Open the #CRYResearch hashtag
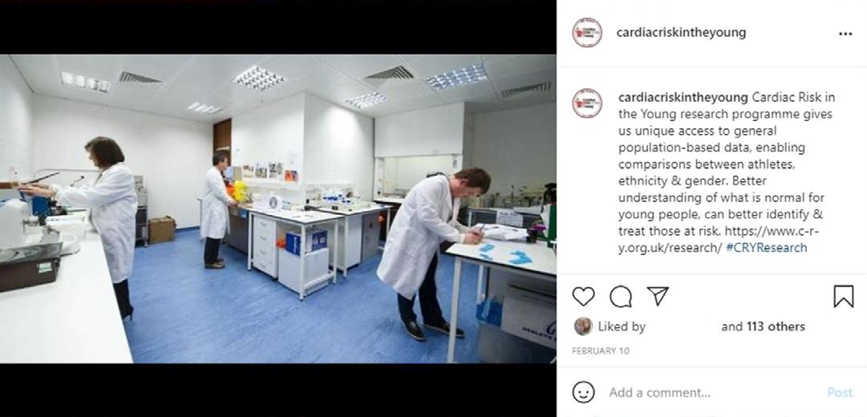Screen dimensions: 867x417 (766, 248)
